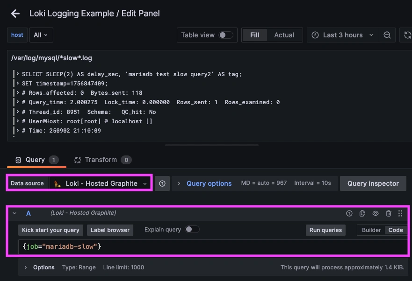Click the 'Interval = 10s' text
The width and height of the screenshot is (412, 281).
pyautogui.click(x=312, y=183)
